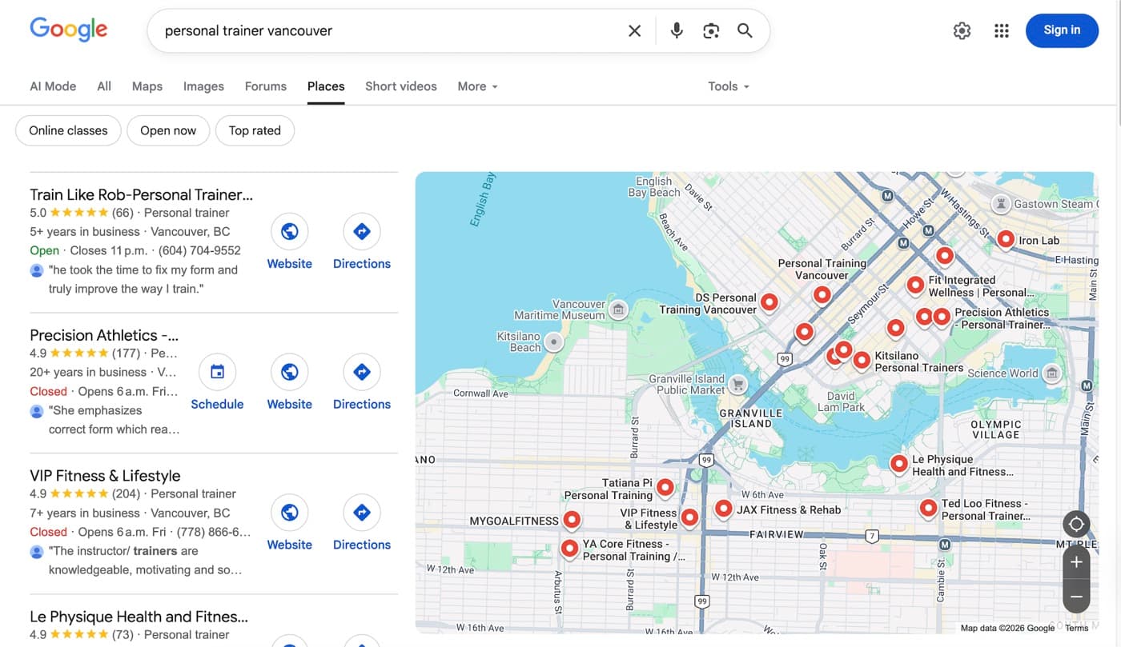The width and height of the screenshot is (1121, 647).
Task: Open the Website icon for Precision Athletics
Action: 290,372
